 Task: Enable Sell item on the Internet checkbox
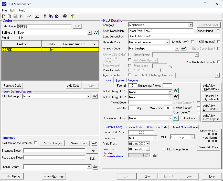pyautogui.click(x=36, y=143)
